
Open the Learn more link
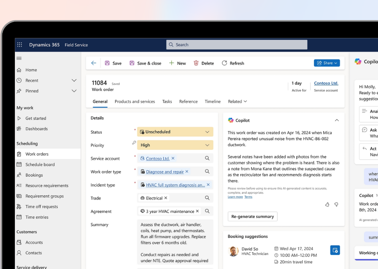click(x=235, y=197)
